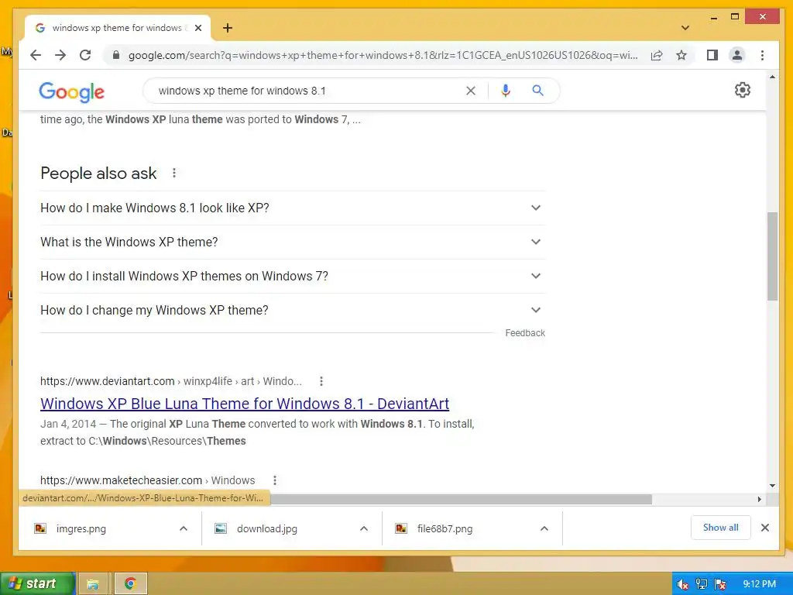This screenshot has width=793, height=595.
Task: Open Chrome side panel
Action: (x=712, y=55)
